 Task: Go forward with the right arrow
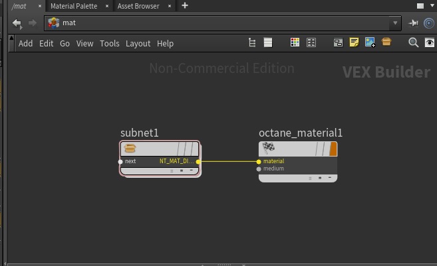coord(33,23)
